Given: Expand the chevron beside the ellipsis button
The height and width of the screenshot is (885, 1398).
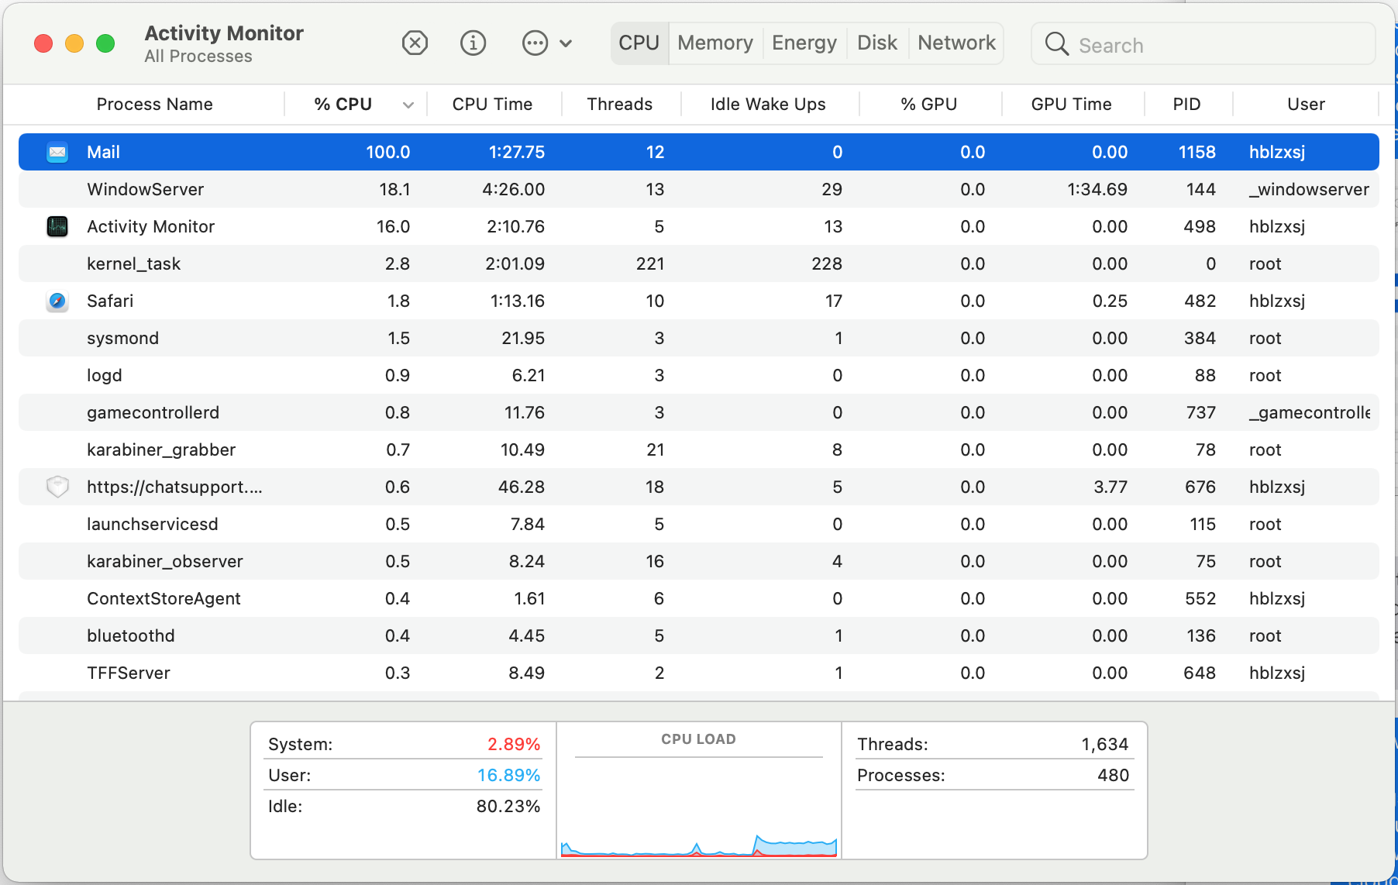Looking at the screenshot, I should click(566, 43).
